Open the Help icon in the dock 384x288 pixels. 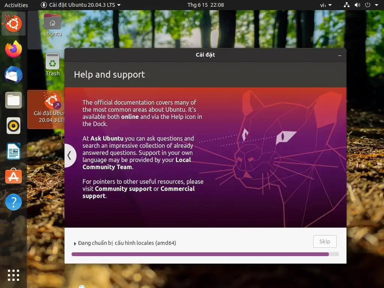tap(13, 202)
